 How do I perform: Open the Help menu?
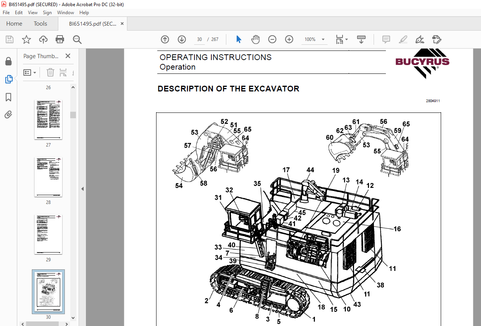(84, 13)
